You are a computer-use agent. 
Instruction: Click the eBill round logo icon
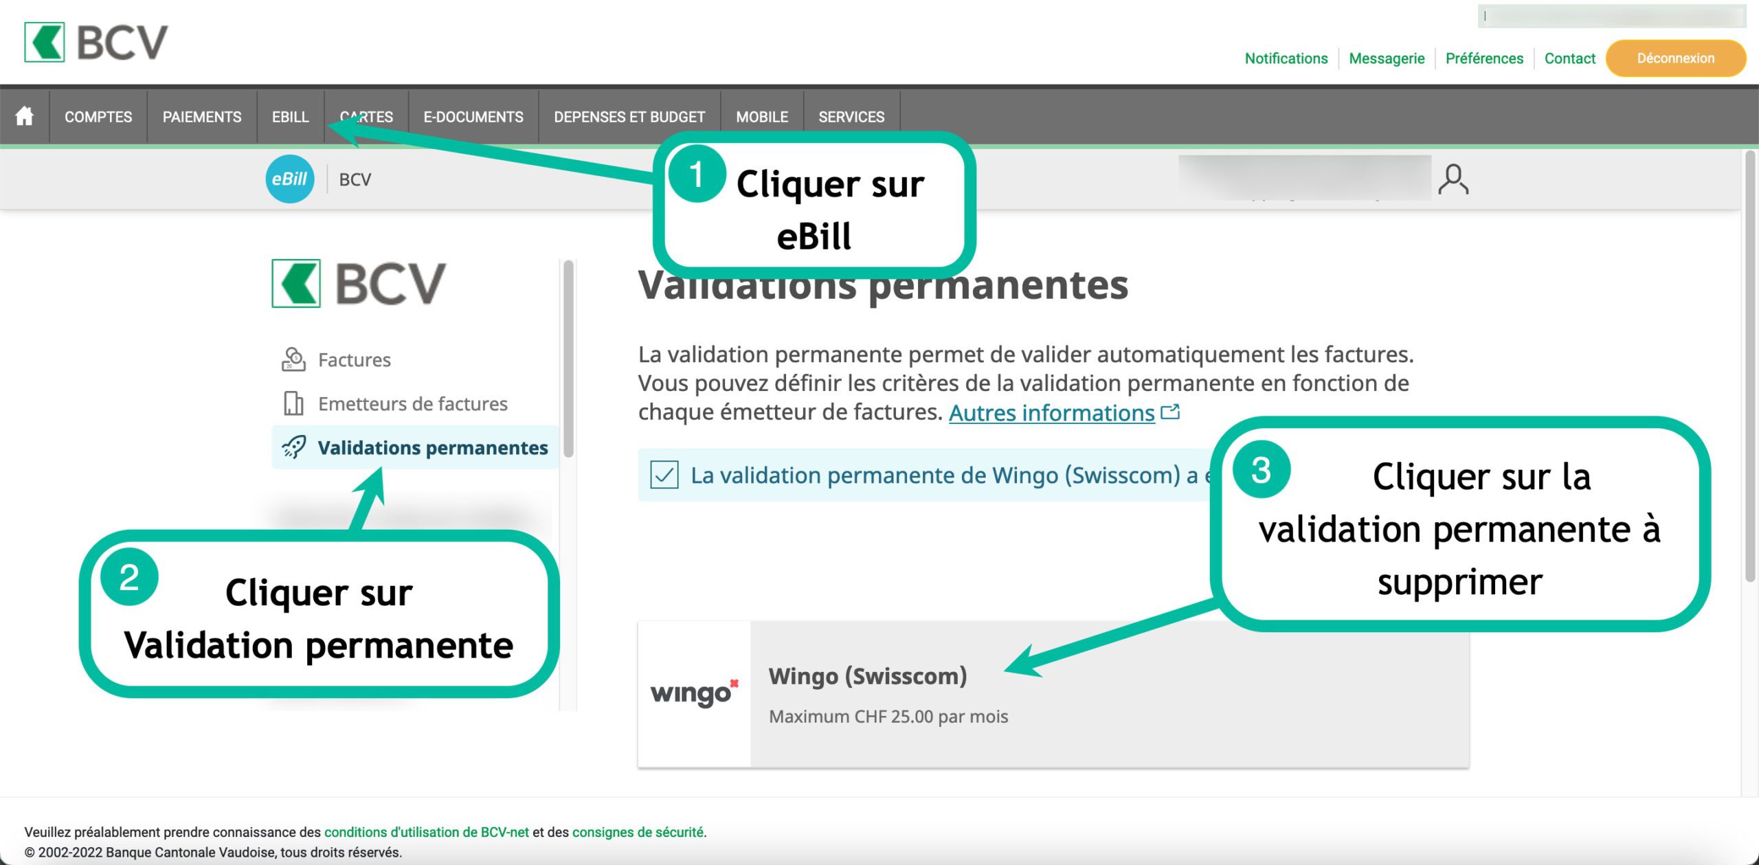point(289,179)
